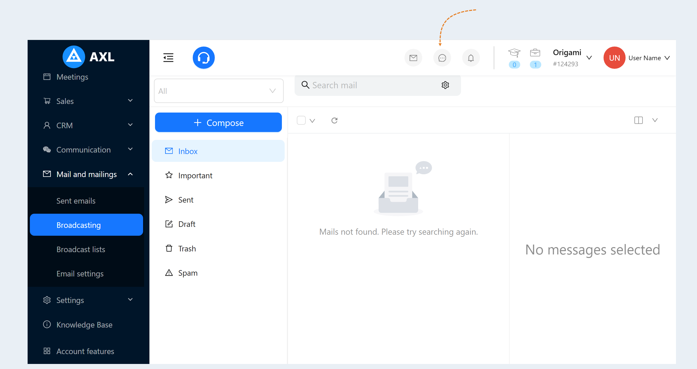Open the chat bubble icon in header
Screen dimensions: 697x369
coord(442,58)
